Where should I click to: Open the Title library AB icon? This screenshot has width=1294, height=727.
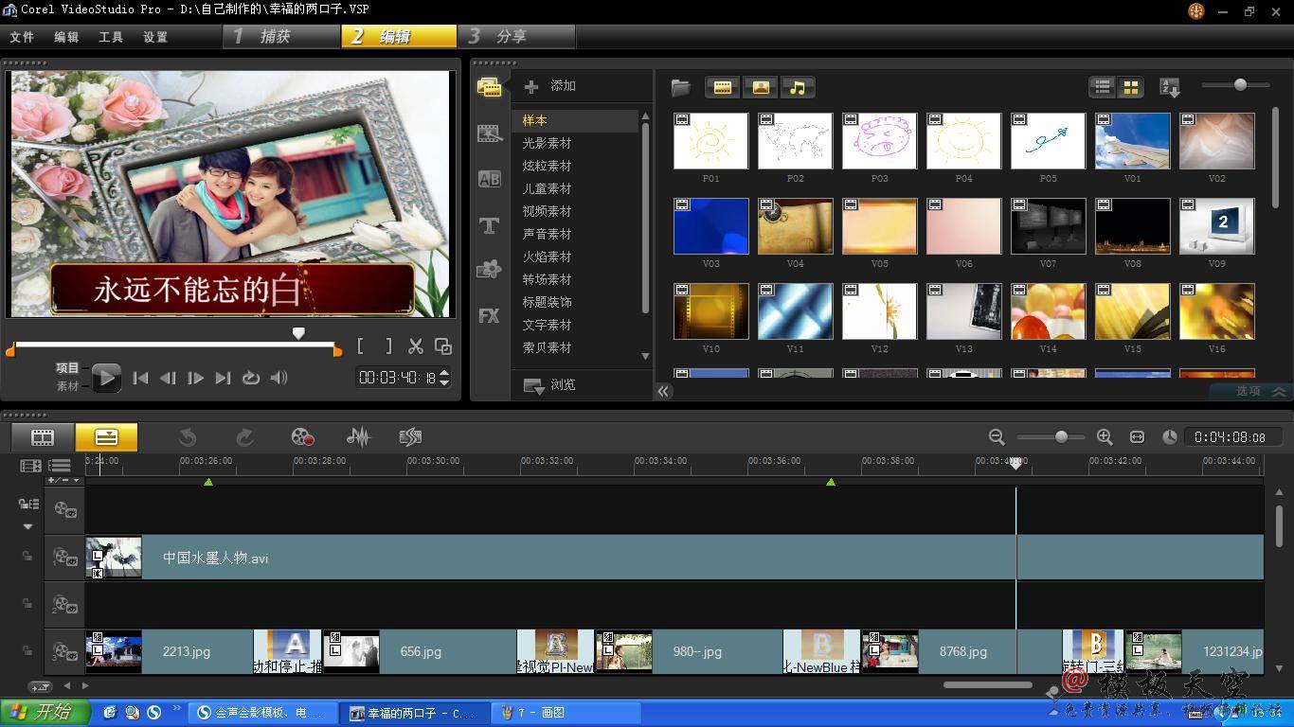pyautogui.click(x=489, y=179)
